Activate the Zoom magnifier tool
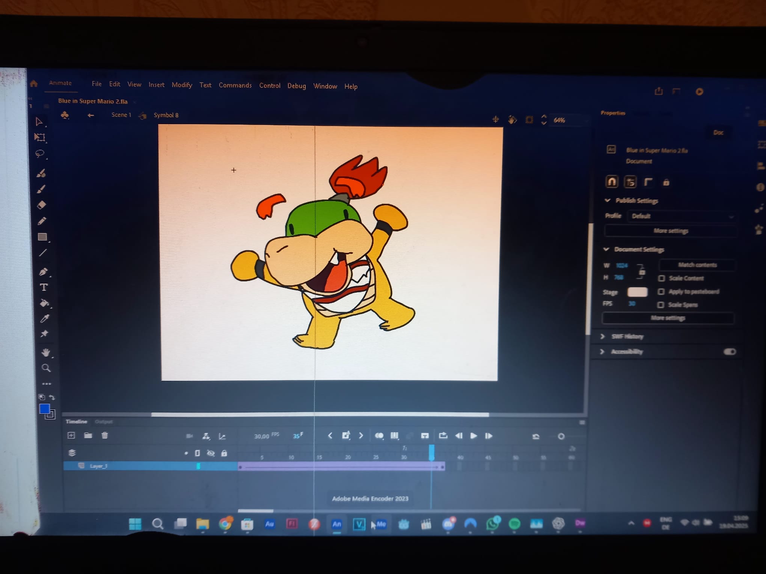The width and height of the screenshot is (766, 574). coord(46,368)
